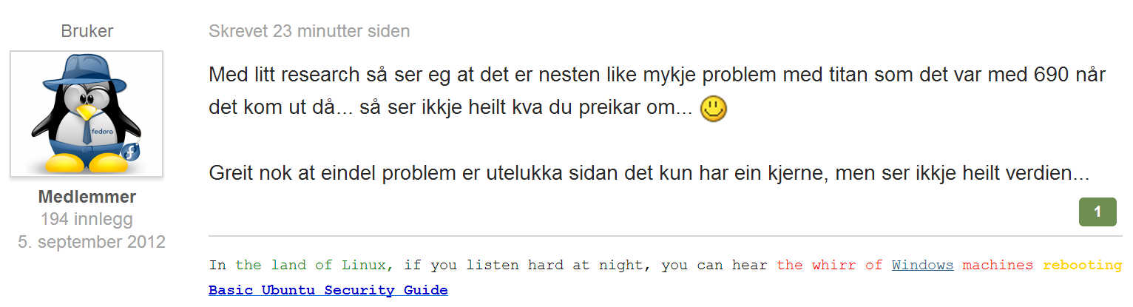
Task: Click the penguin's yellow feet in the avatar
Action: coord(87,162)
